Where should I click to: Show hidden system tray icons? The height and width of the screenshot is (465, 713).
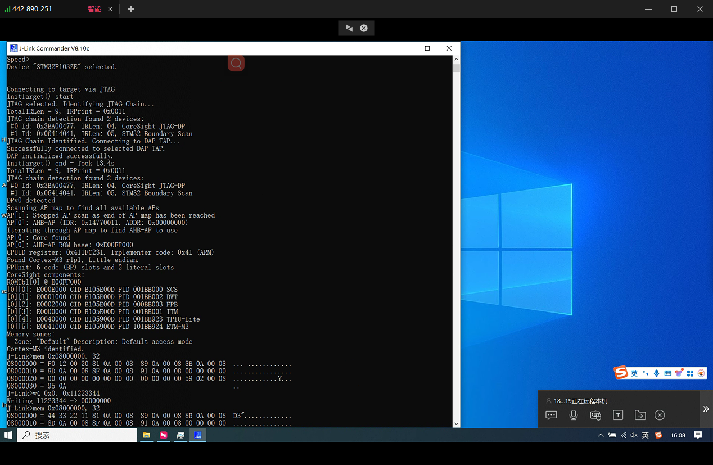601,435
